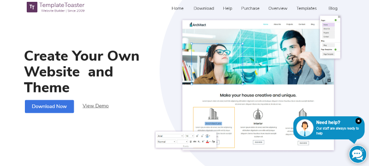
Task: Click the red font color icon
Action: pyautogui.click(x=207, y=142)
